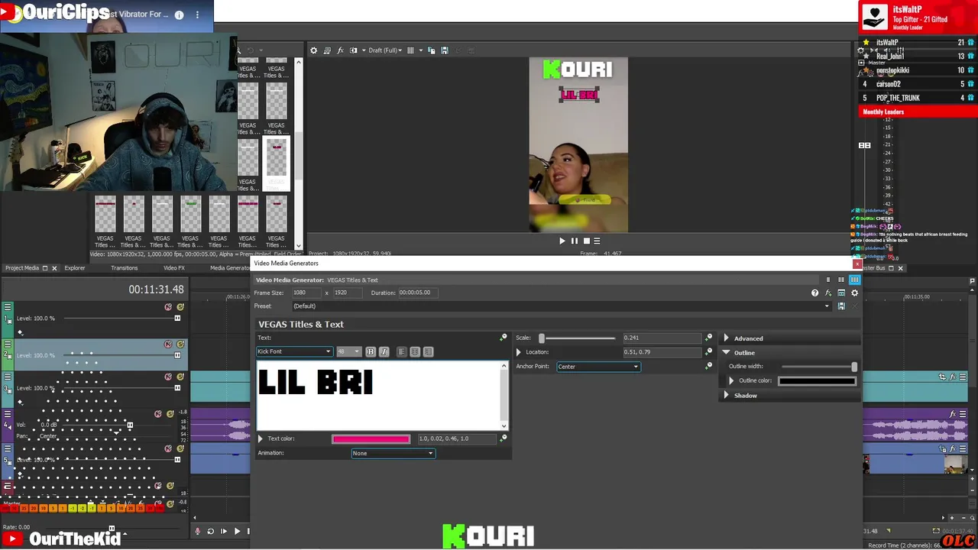Screen dimensions: 978x550
Task: Play the video preview
Action: (x=562, y=241)
